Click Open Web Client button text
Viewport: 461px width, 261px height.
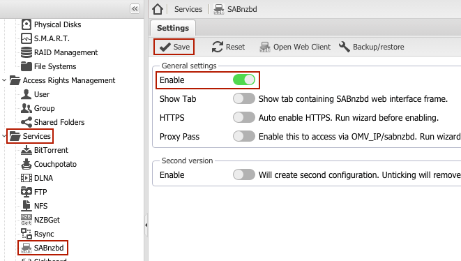tap(302, 47)
